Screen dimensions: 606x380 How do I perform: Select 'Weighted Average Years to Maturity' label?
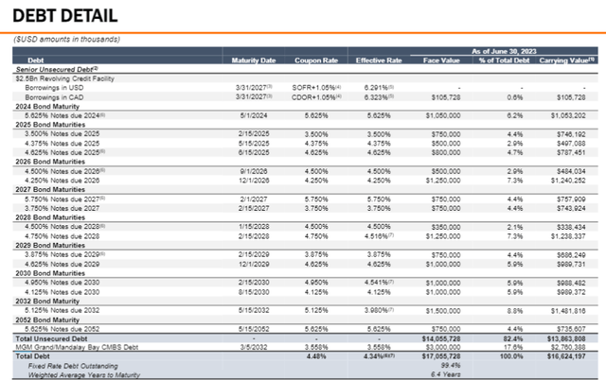pyautogui.click(x=84, y=375)
